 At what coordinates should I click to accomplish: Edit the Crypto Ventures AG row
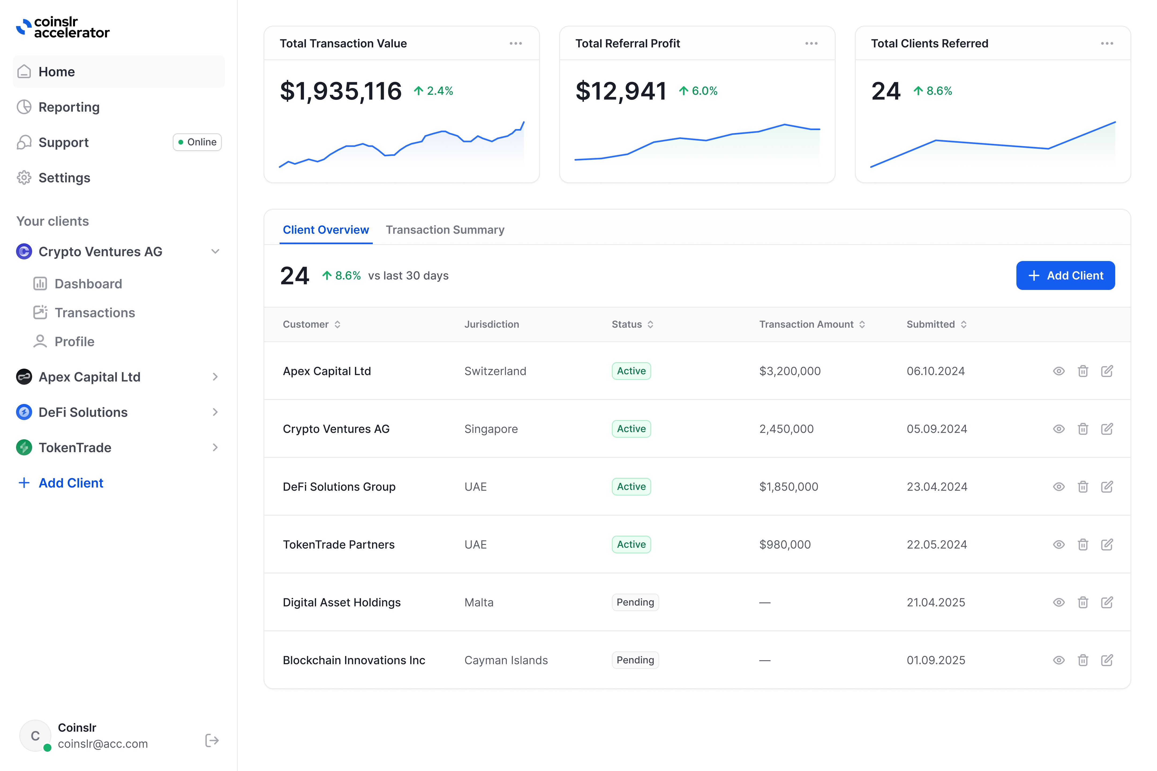(x=1107, y=429)
